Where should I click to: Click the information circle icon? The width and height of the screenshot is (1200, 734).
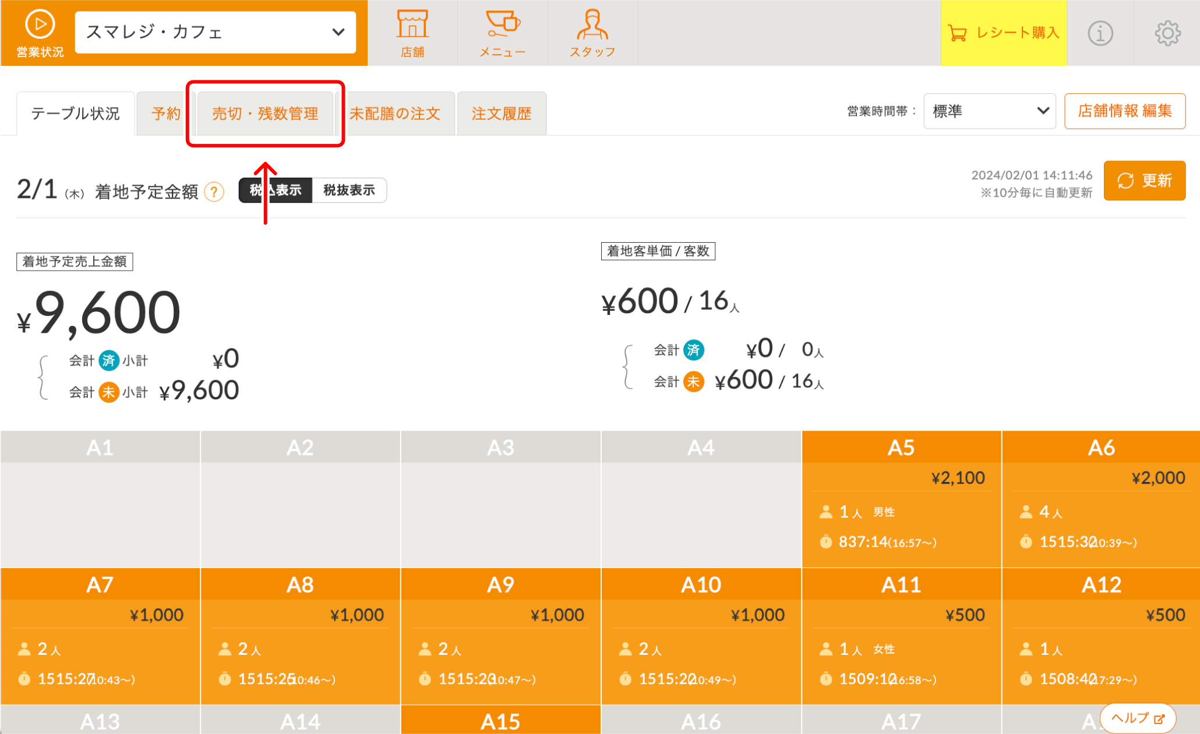click(1100, 33)
